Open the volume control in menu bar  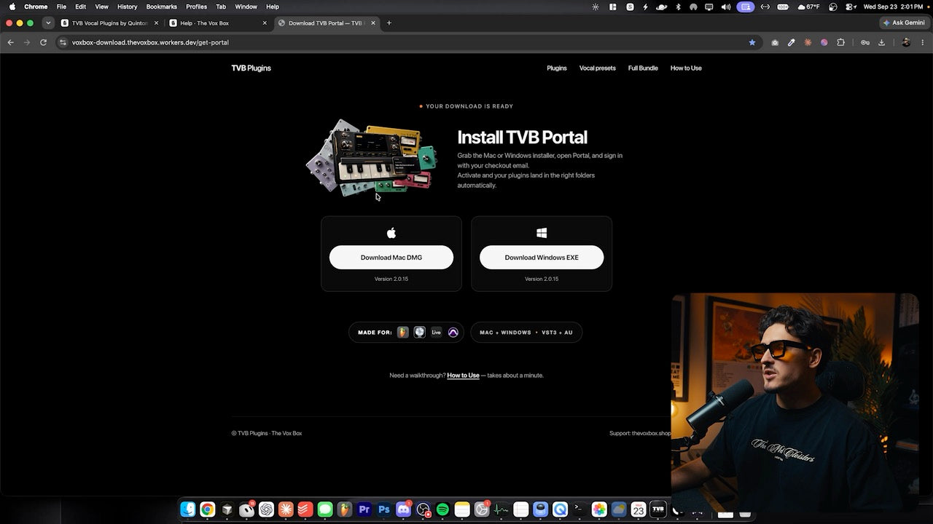pos(726,7)
